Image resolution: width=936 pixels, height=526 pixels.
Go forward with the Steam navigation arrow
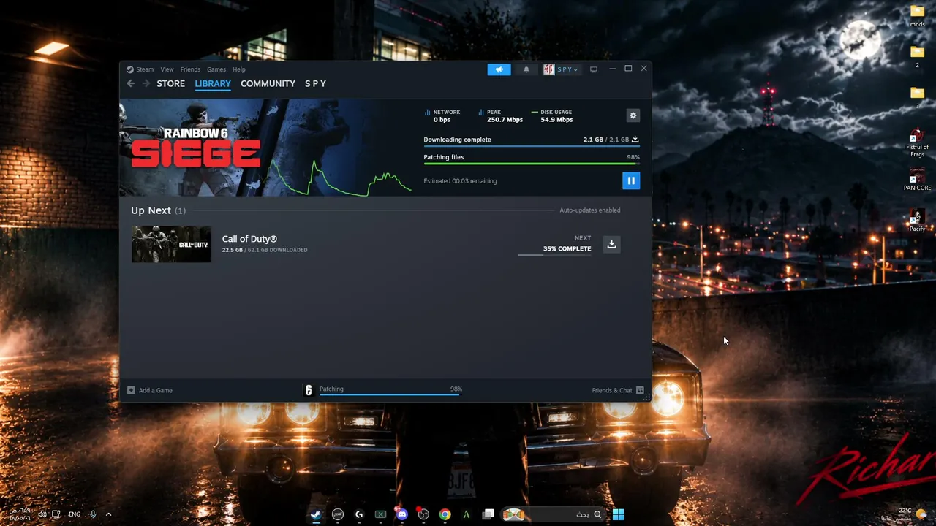coord(146,83)
